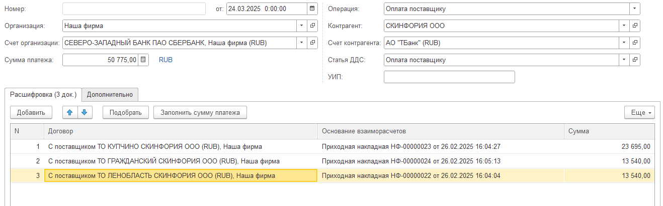
Task: Expand the Контрагент dropdown list
Action: 624,26
